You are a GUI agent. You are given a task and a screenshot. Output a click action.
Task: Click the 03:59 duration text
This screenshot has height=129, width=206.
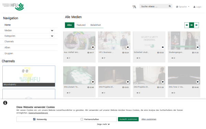point(161,53)
